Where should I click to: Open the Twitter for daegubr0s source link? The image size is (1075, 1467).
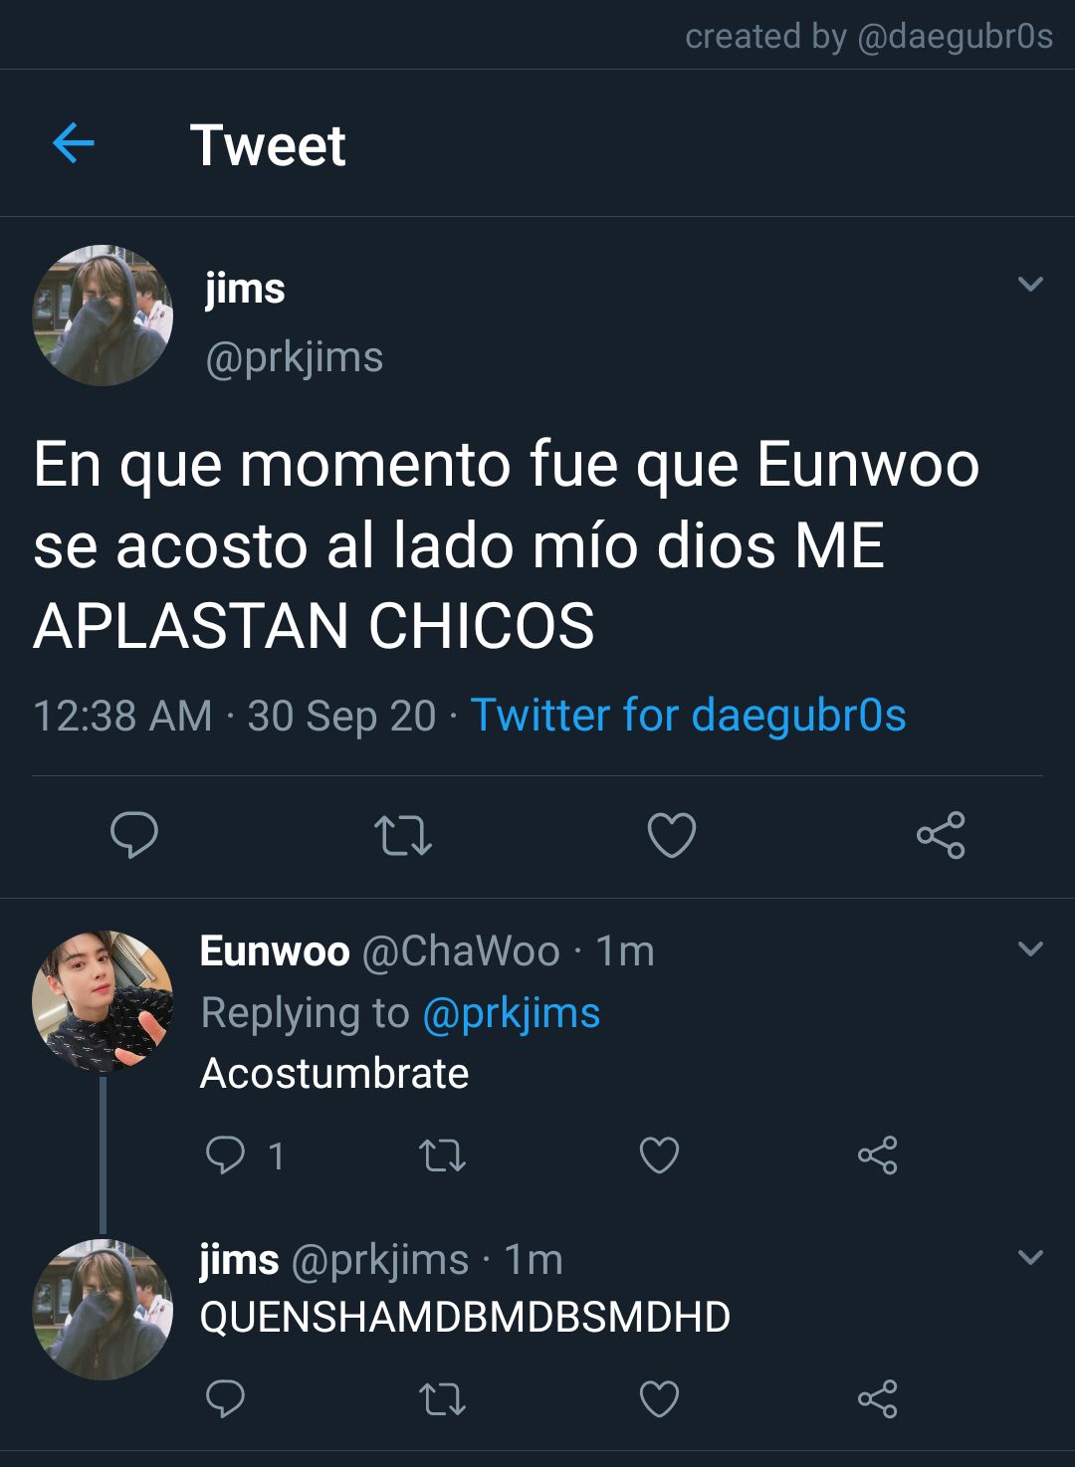tap(688, 715)
